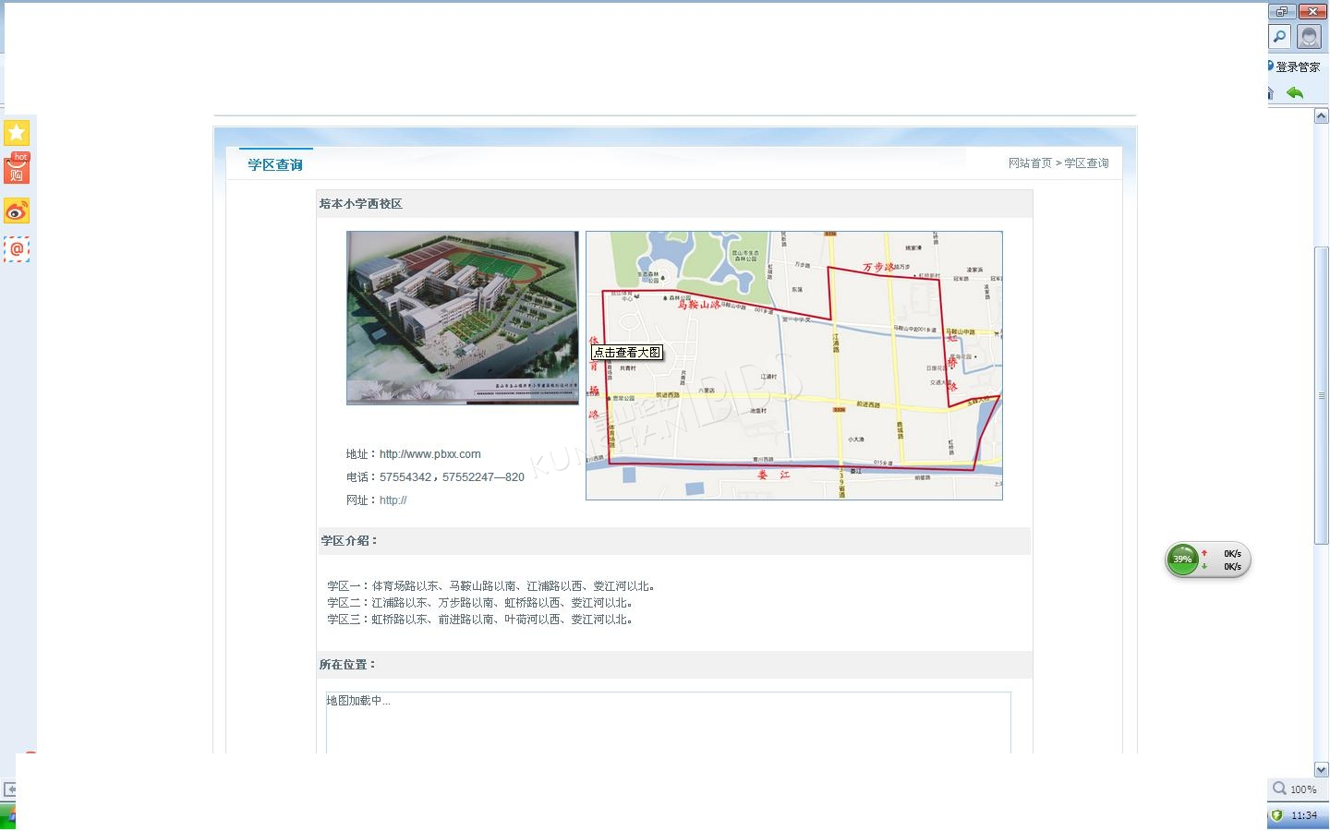The height and width of the screenshot is (831, 1330).
Task: Click the 地图加载中 map loading area
Action: point(669,723)
